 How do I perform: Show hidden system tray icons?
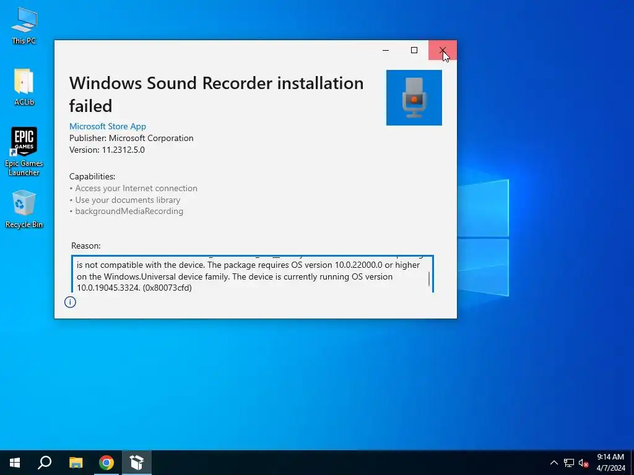pyautogui.click(x=554, y=463)
